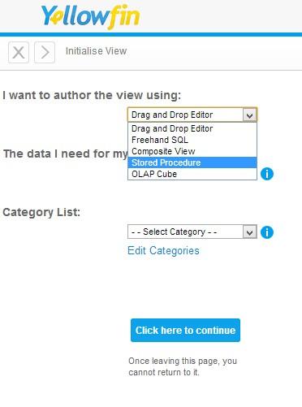Open the Edit Categories link
This screenshot has width=302, height=407.
[x=163, y=251]
